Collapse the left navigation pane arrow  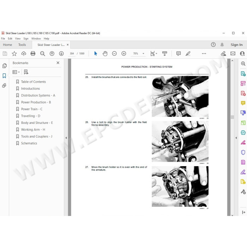66,138
